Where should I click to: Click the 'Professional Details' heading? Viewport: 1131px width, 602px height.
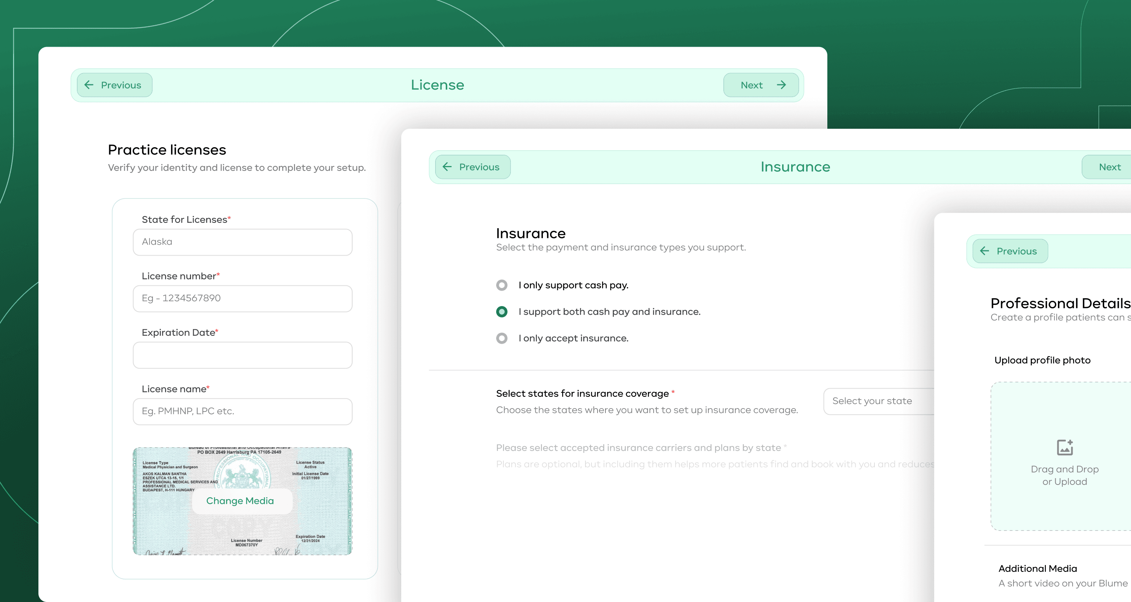1060,303
